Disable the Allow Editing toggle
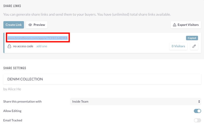204x130 pixels. pos(197,111)
